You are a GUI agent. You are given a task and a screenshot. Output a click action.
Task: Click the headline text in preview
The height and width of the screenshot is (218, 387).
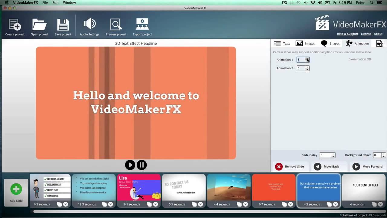136,102
